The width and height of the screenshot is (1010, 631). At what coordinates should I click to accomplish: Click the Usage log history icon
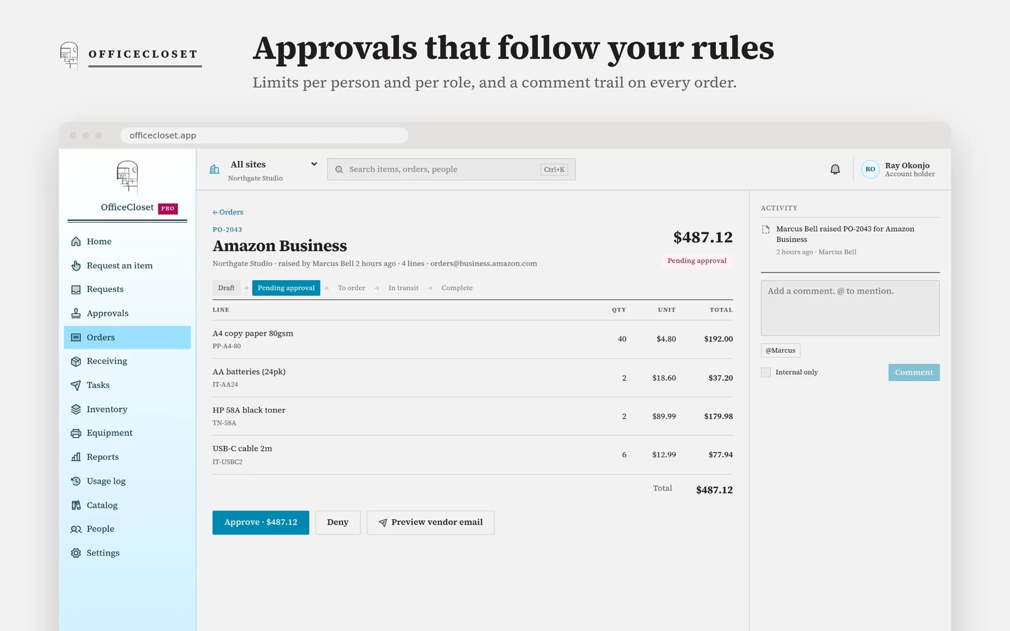[x=76, y=481]
